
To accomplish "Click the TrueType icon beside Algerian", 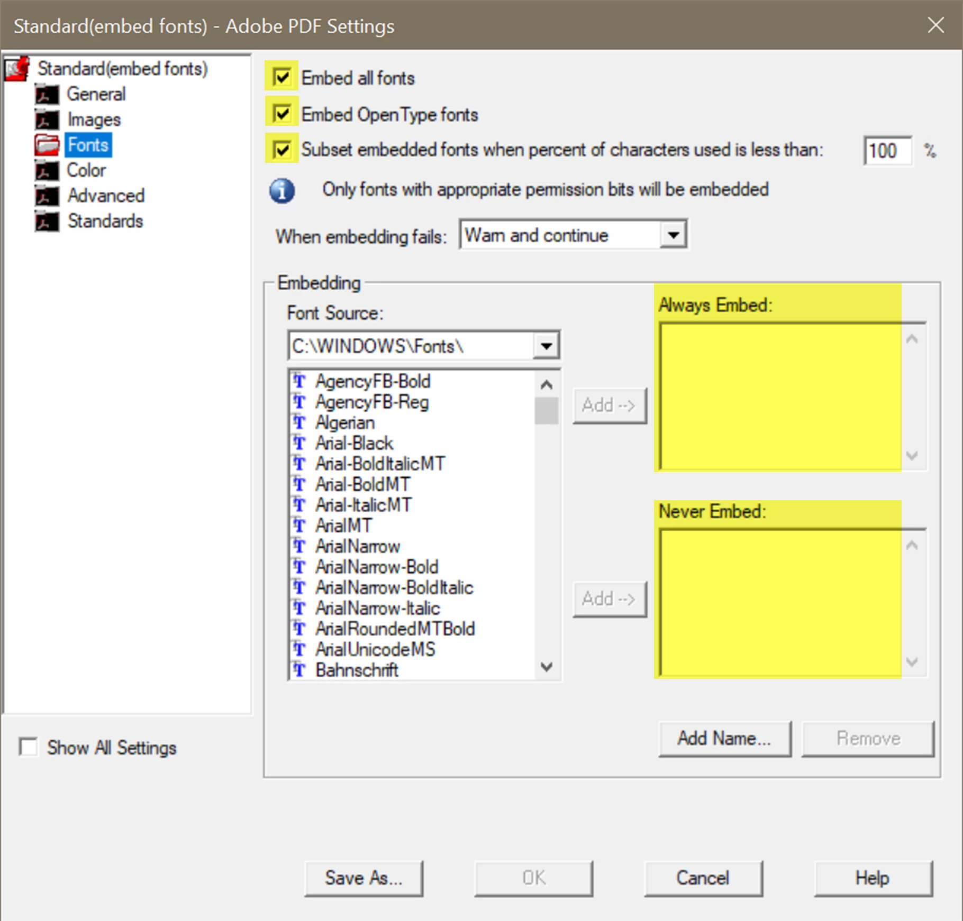I will tap(299, 422).
